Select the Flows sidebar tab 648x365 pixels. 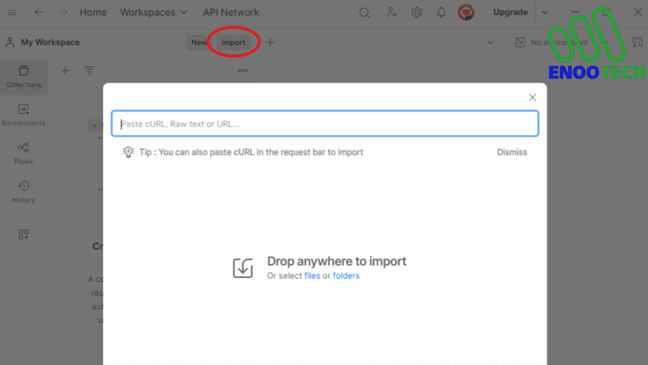point(24,153)
